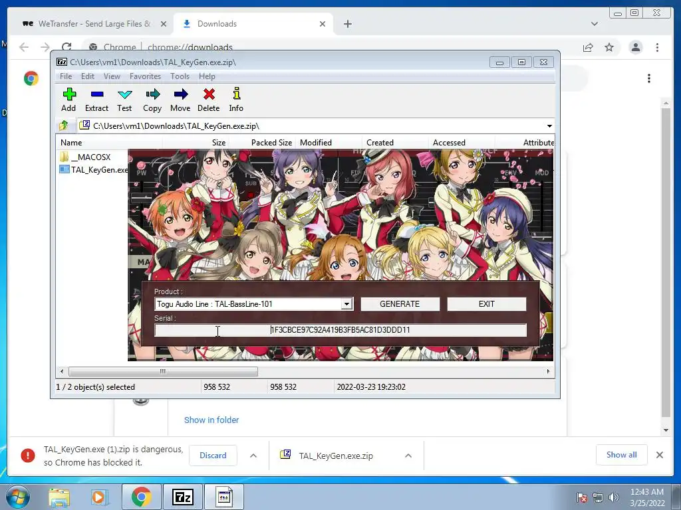The height and width of the screenshot is (510, 681).
Task: Click Chrome back navigation arrow
Action: pos(24,47)
